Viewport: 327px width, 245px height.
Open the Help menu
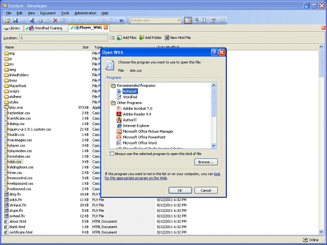105,13
